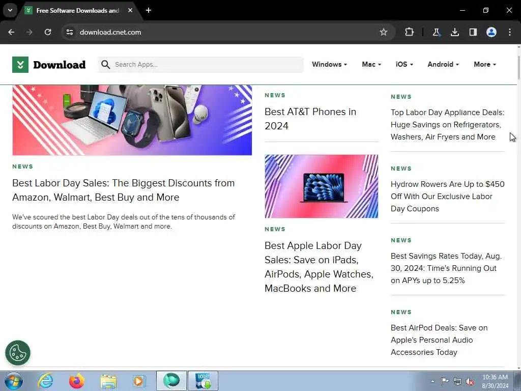Open Hydrow Rowers $450 Off article link
The image size is (521, 391).
pos(448,197)
